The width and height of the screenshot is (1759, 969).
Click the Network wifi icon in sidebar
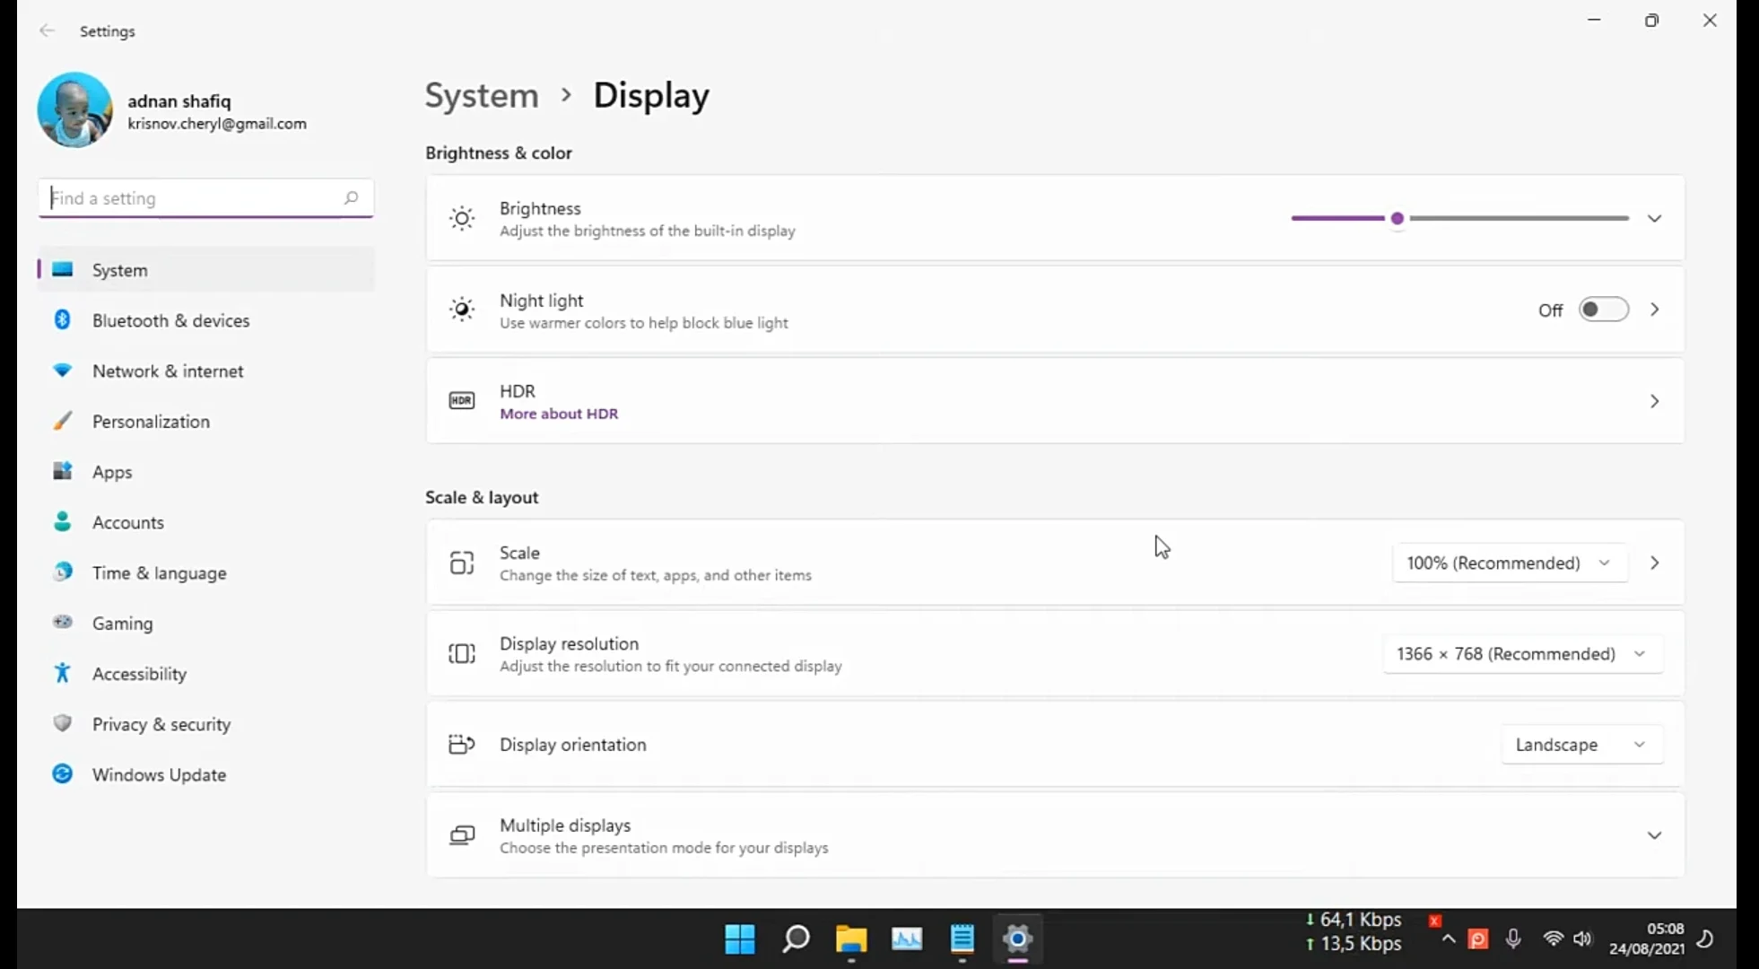click(62, 371)
